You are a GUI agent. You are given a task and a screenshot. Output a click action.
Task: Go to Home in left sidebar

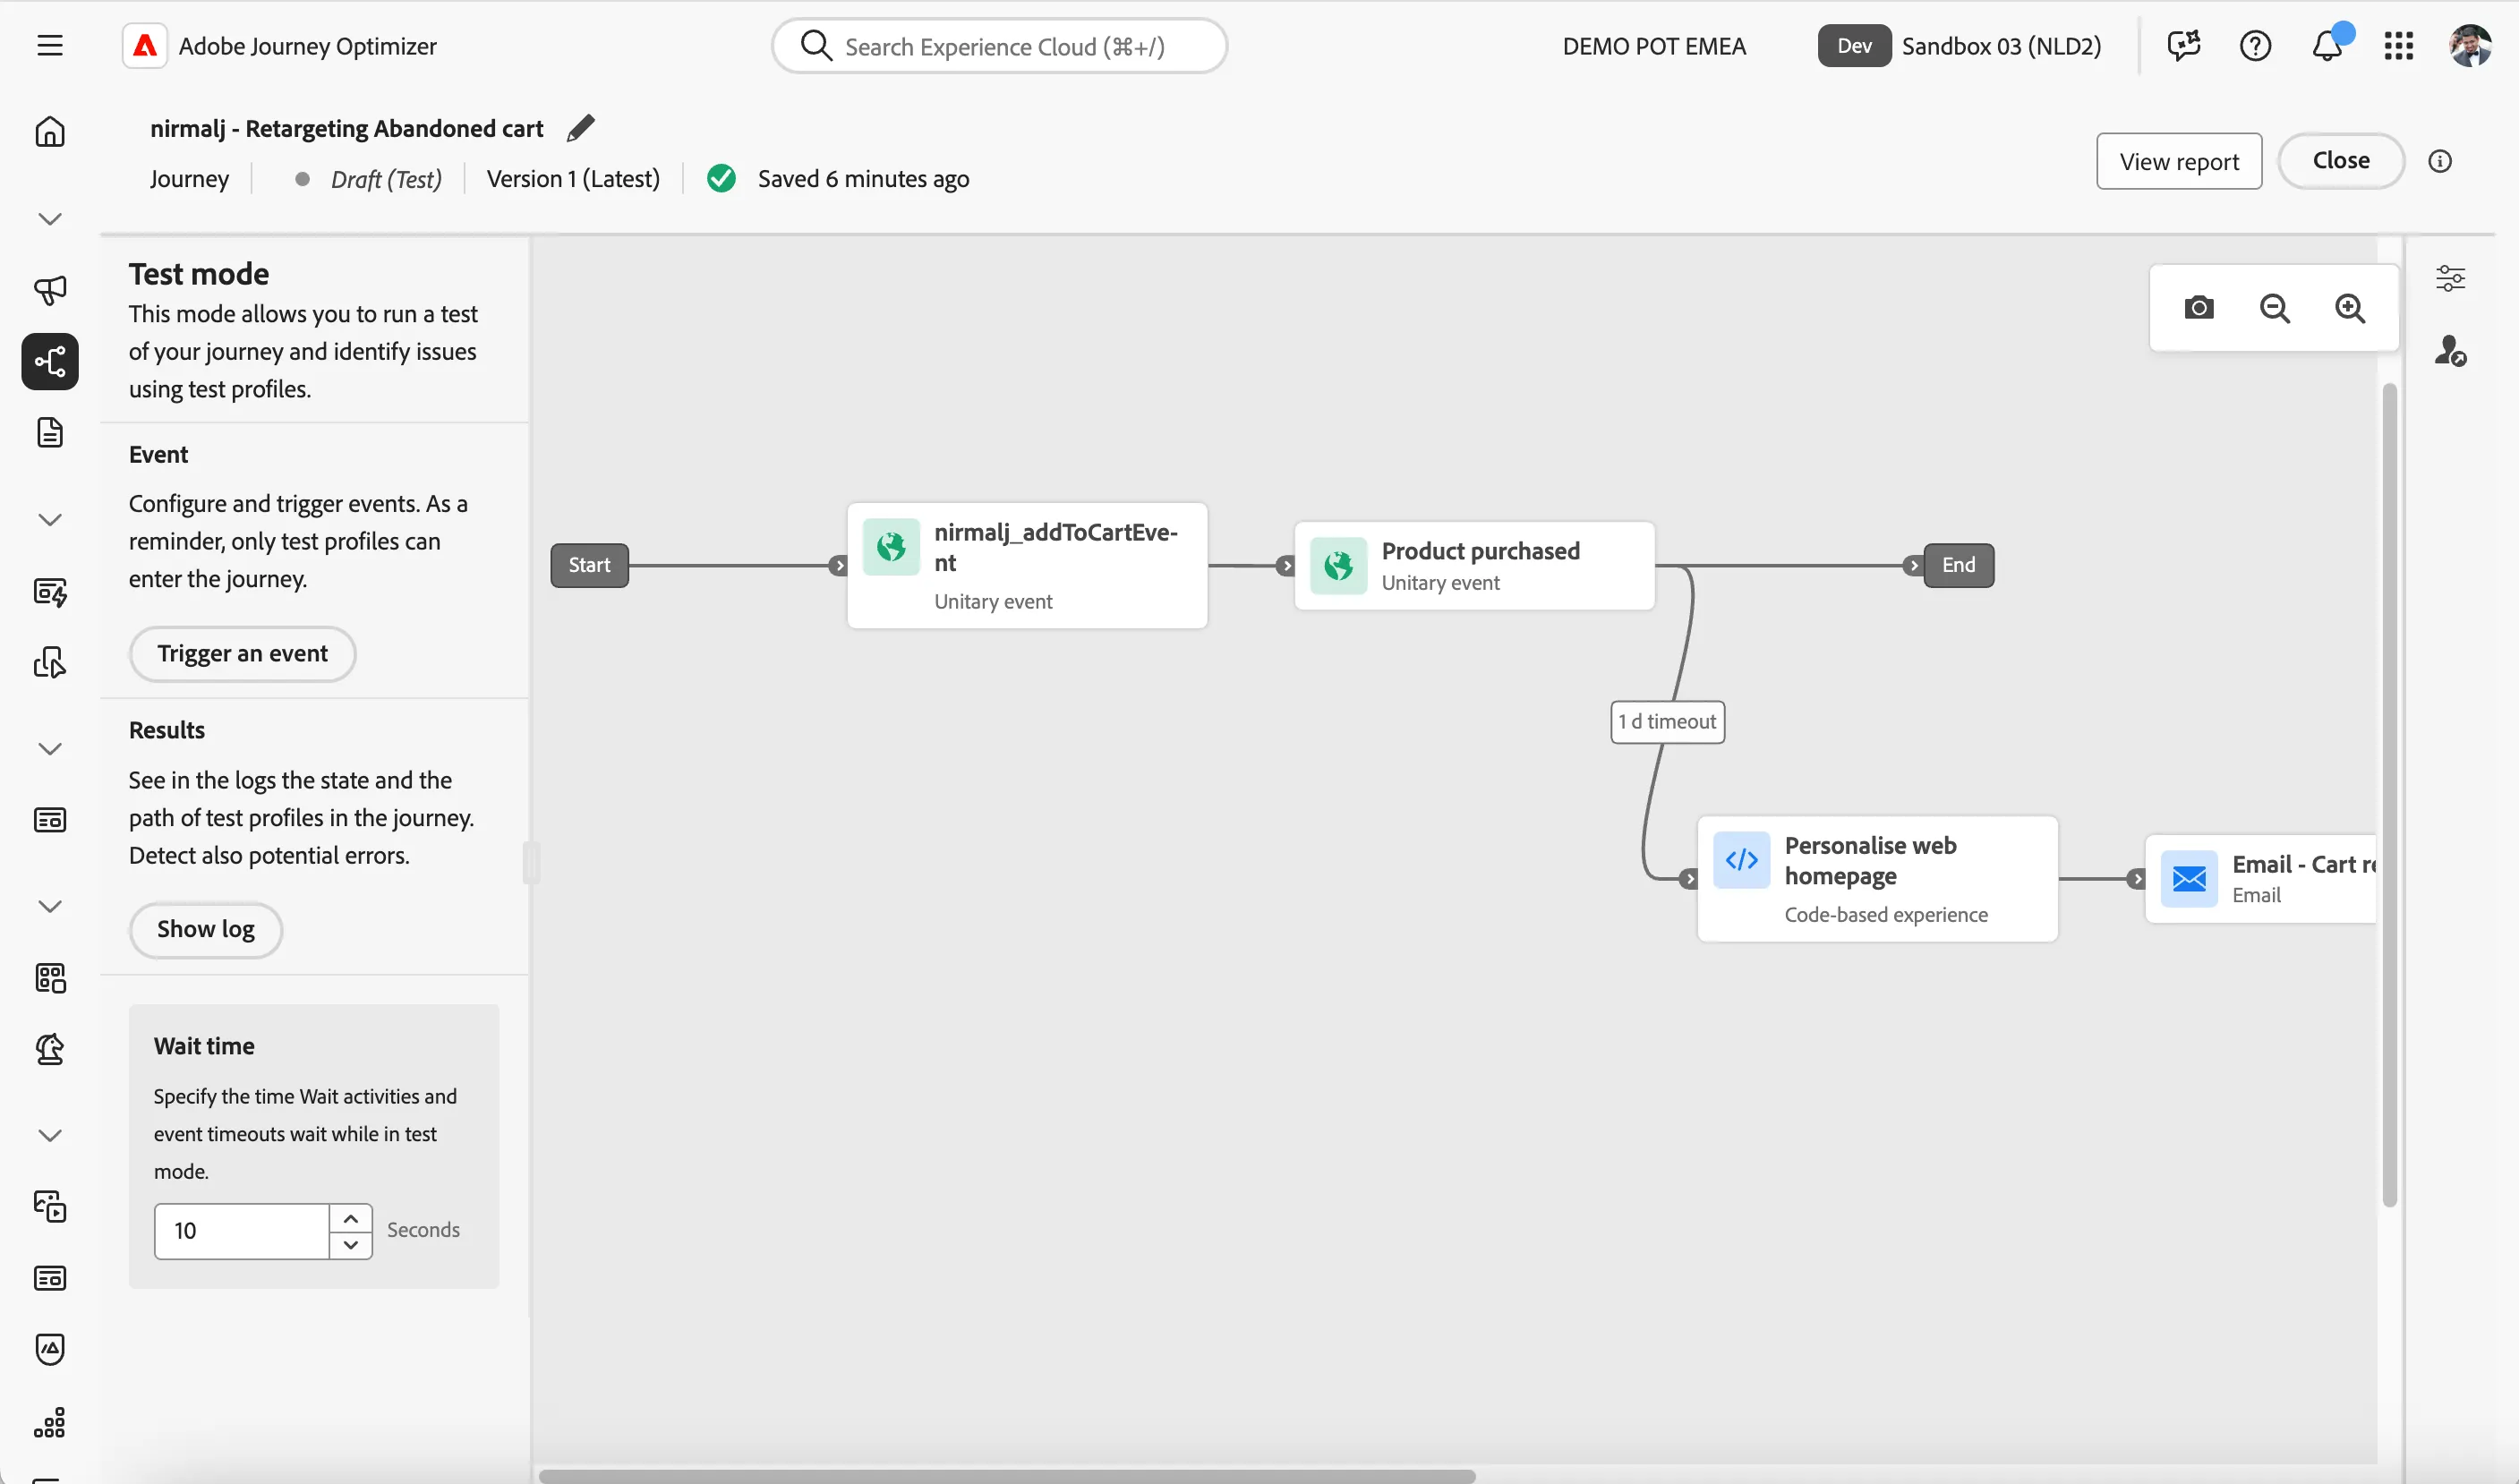coord(50,132)
